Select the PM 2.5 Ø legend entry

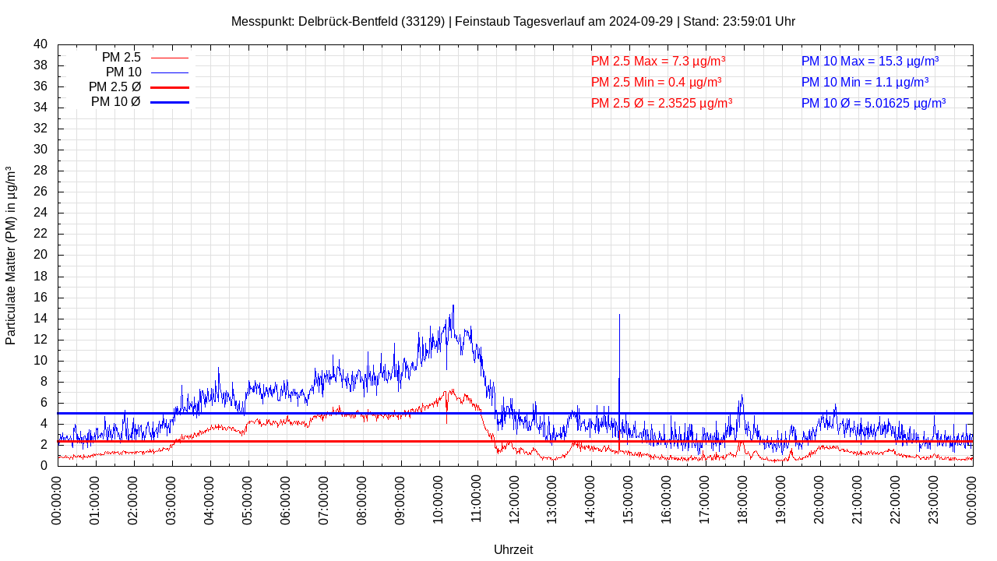(x=114, y=87)
